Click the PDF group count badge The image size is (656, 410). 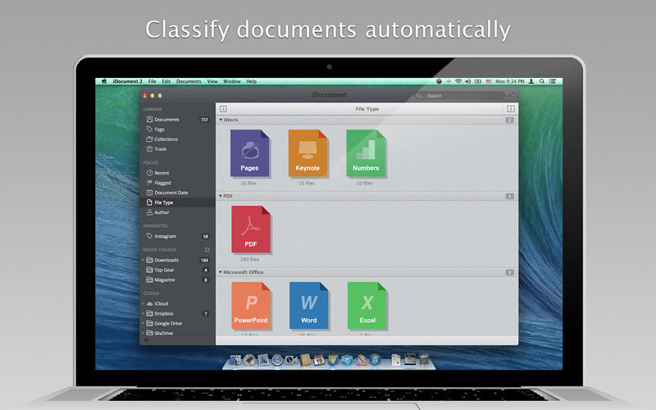pos(509,196)
